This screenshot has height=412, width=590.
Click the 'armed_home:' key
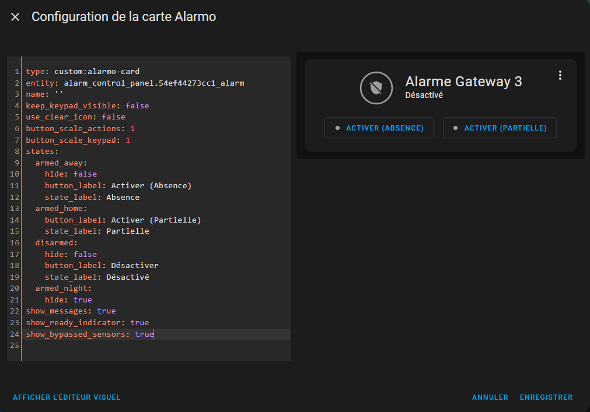[x=61, y=209]
